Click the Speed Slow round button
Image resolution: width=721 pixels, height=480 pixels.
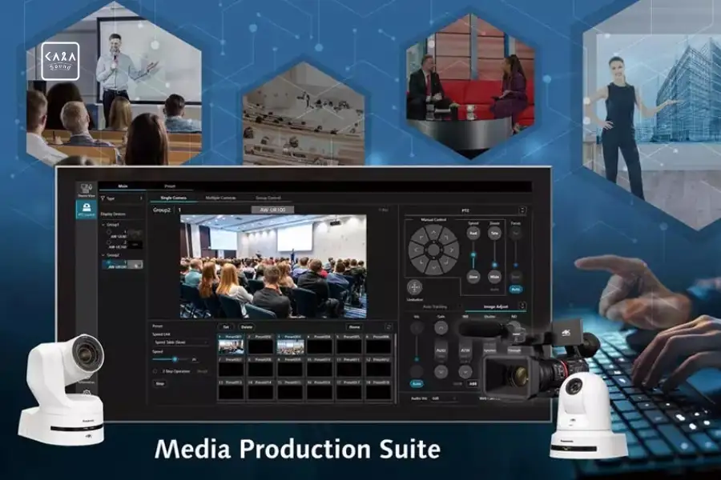point(473,274)
